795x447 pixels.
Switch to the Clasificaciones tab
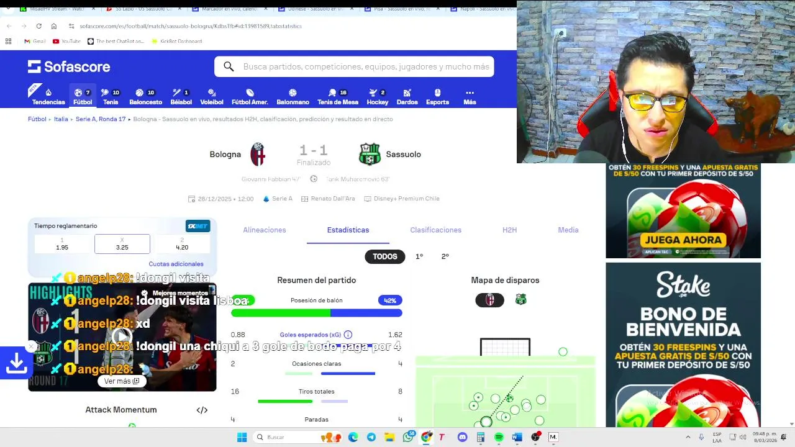pyautogui.click(x=435, y=230)
